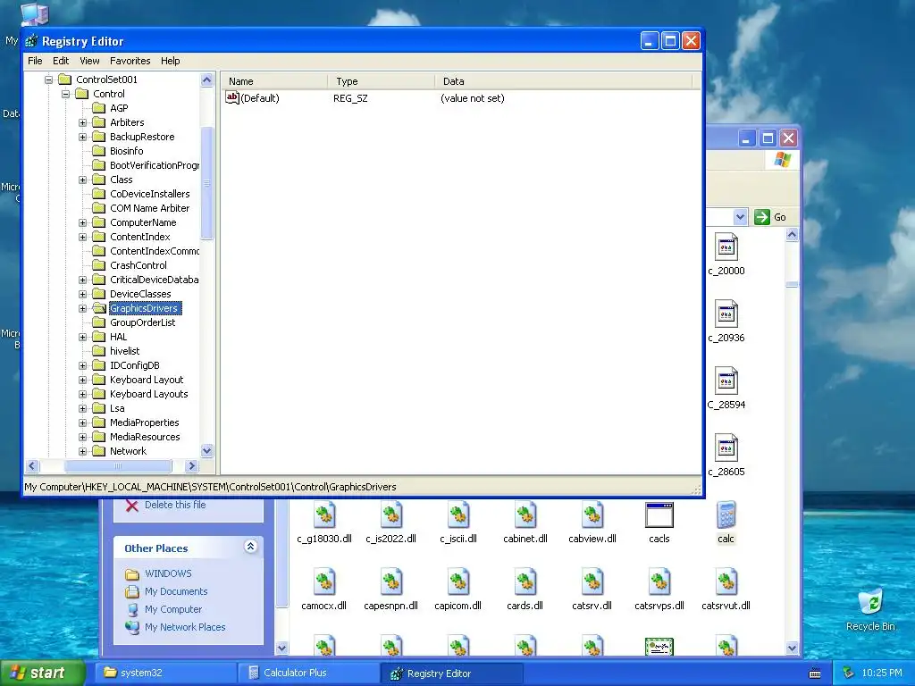Select the c_iscii.dll file icon
Screen dimensions: 915x686
click(x=458, y=515)
